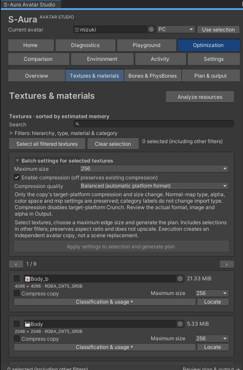Open the Comparison tab
This screenshot has width=243, height=370.
coord(39,59)
